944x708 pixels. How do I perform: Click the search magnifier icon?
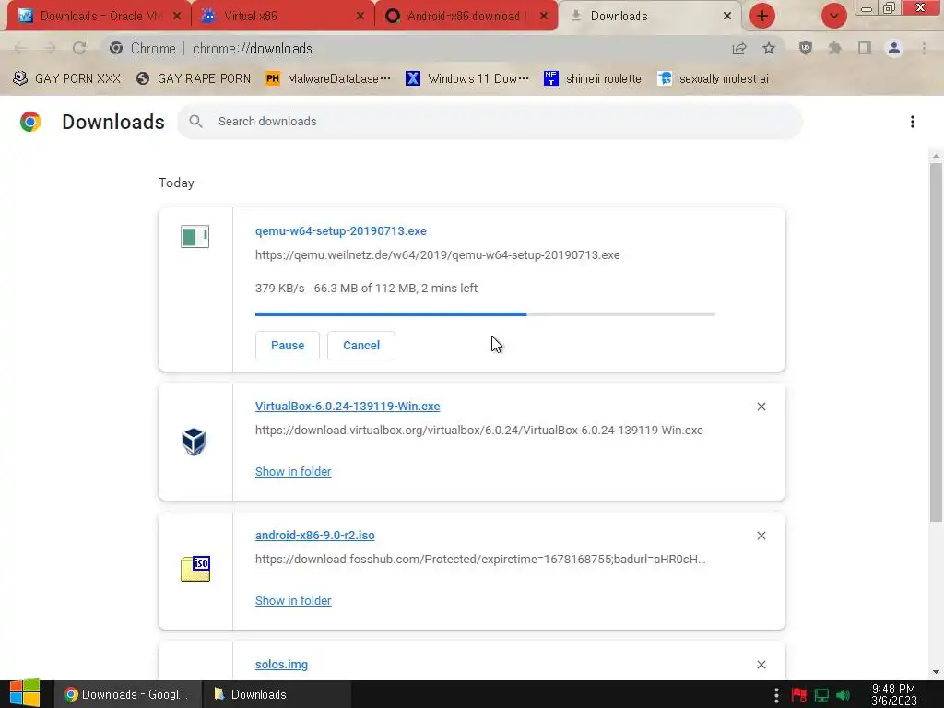click(x=195, y=122)
